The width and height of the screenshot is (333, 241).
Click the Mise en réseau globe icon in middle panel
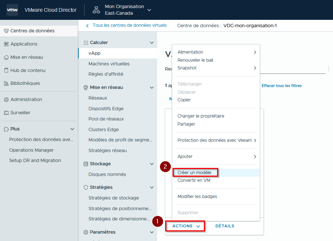click(86, 87)
